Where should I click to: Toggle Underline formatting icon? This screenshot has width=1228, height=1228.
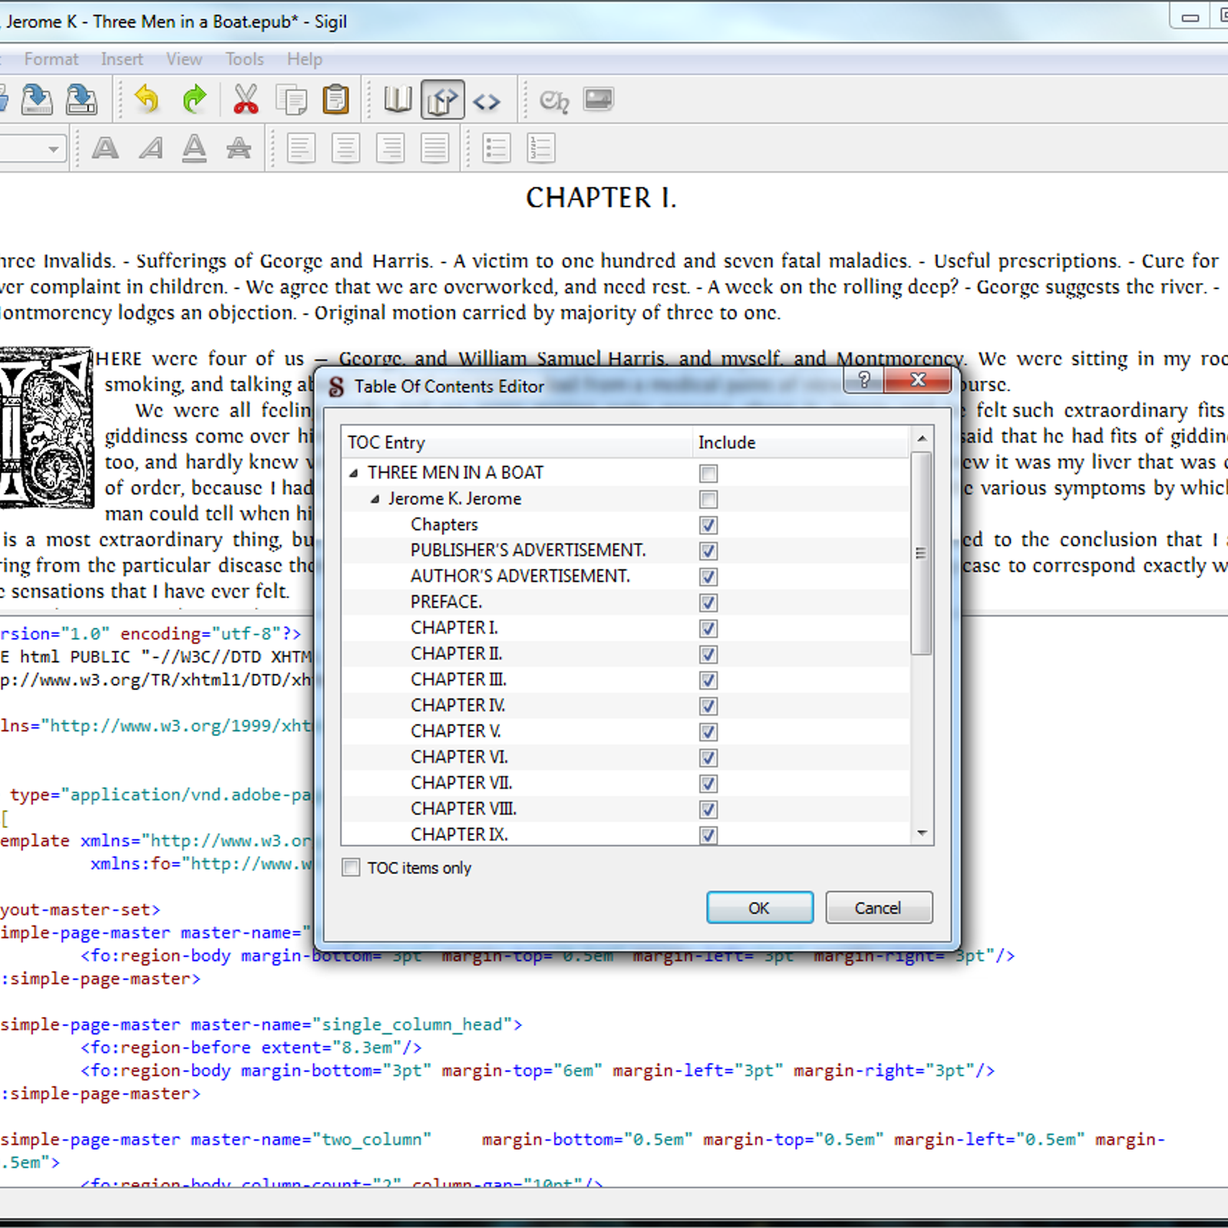click(194, 147)
